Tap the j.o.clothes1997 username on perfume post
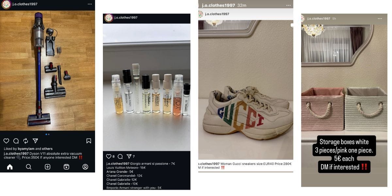 [x=126, y=18]
